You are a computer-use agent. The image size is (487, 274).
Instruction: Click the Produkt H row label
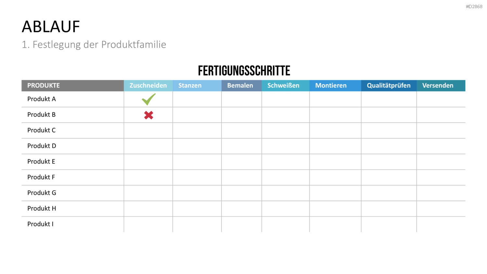[42, 208]
